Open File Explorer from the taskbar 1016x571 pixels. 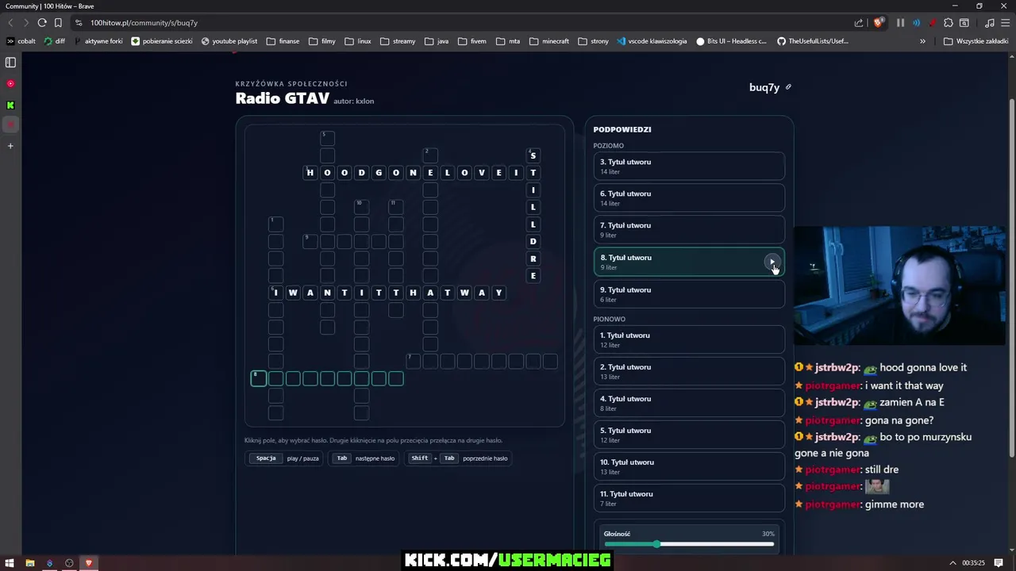point(30,563)
